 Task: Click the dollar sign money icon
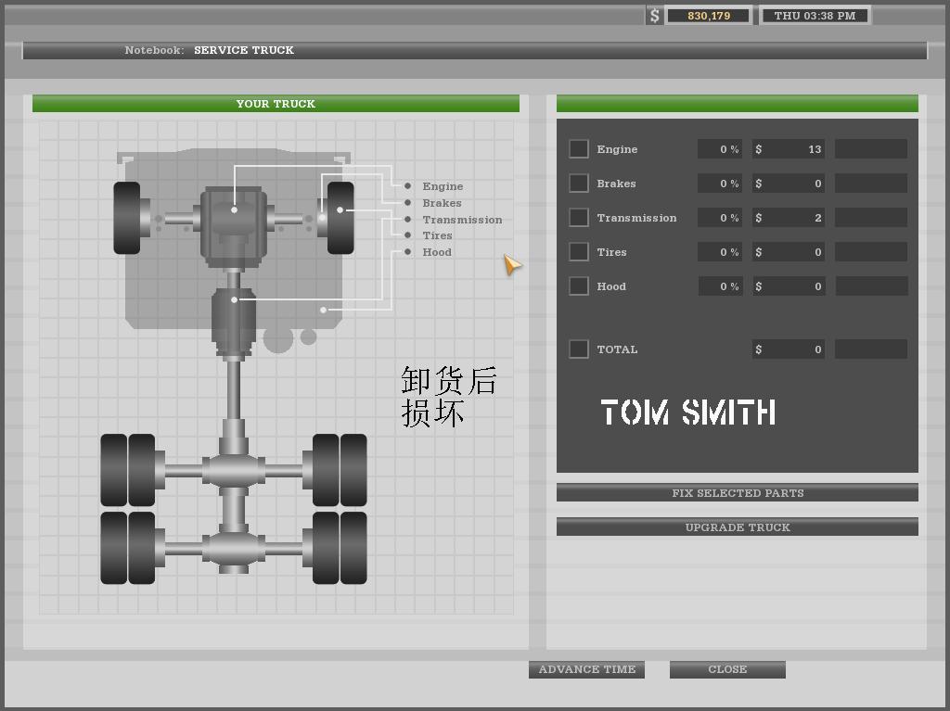tap(654, 16)
